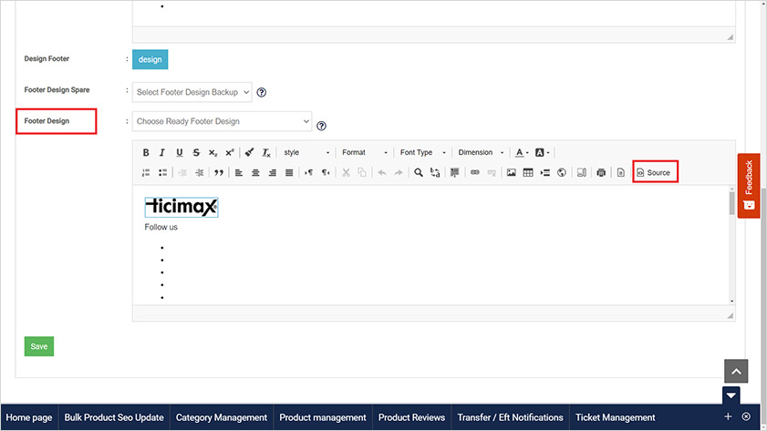Open the Format dropdown in editor
This screenshot has width=767, height=431.
(365, 153)
